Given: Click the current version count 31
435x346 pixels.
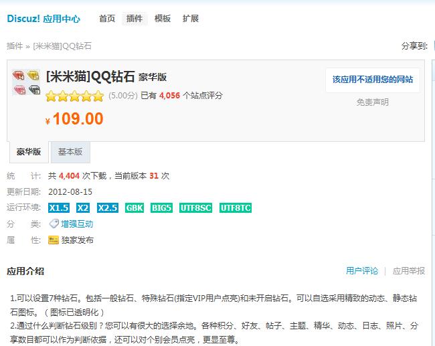Looking at the screenshot, I should point(154,176).
